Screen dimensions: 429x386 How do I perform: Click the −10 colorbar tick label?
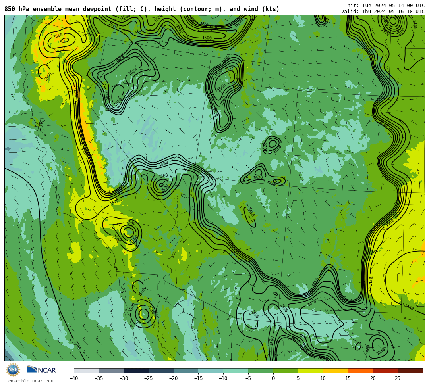(223, 378)
